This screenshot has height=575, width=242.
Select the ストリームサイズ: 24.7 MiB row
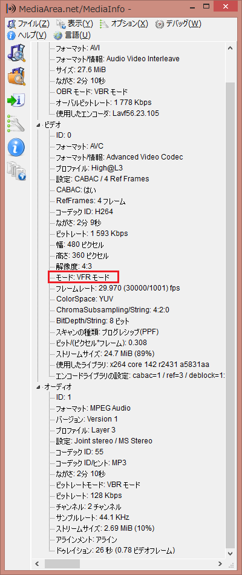pos(105,354)
